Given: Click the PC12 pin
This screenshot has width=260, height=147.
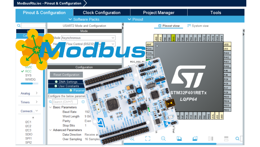Looking at the screenshot, I should coord(204,38).
